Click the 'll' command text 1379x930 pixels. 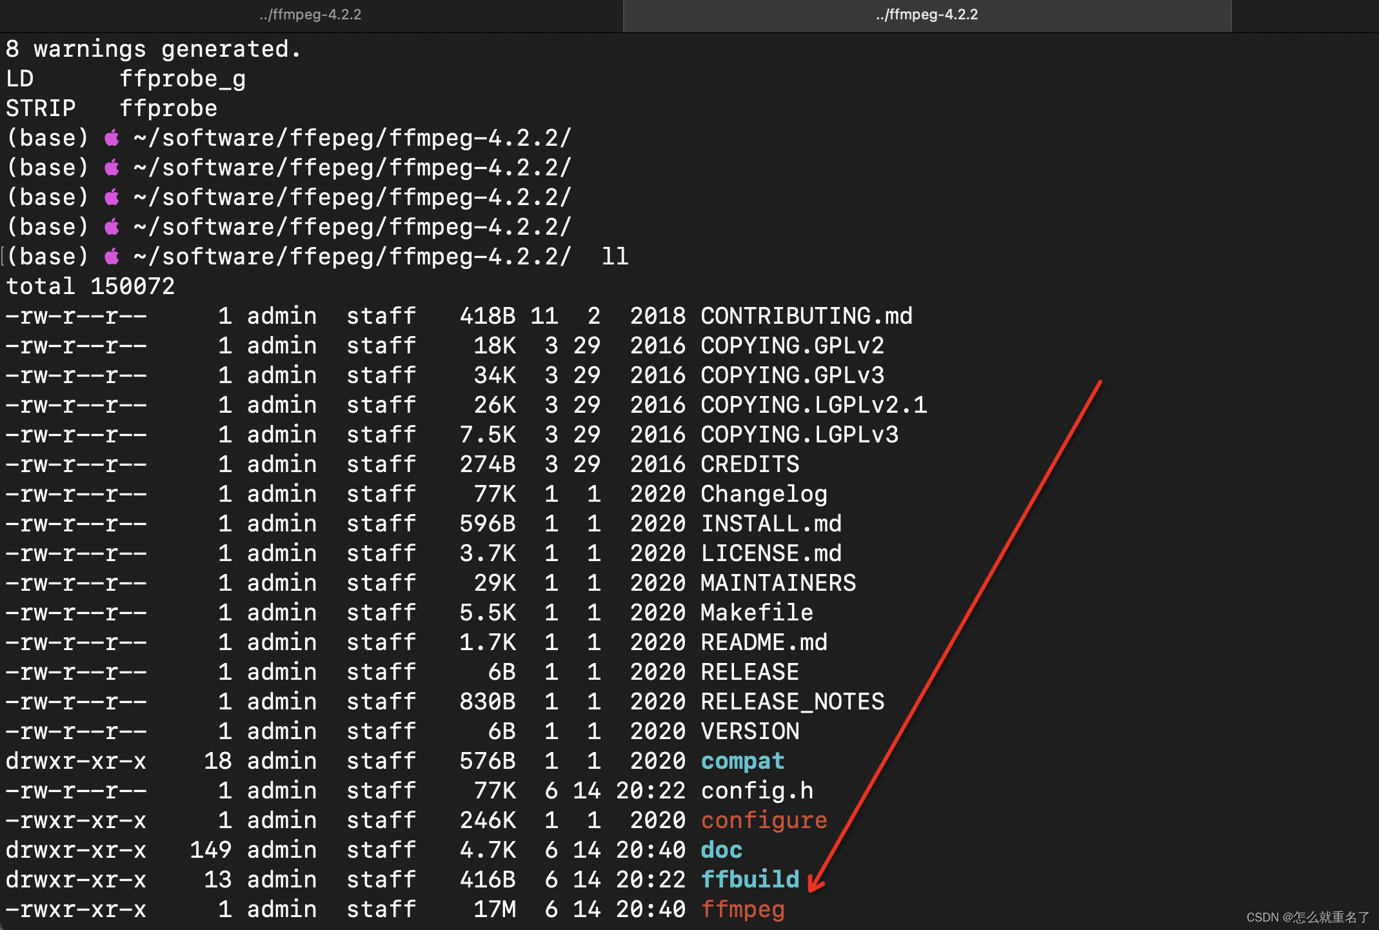[x=615, y=257]
